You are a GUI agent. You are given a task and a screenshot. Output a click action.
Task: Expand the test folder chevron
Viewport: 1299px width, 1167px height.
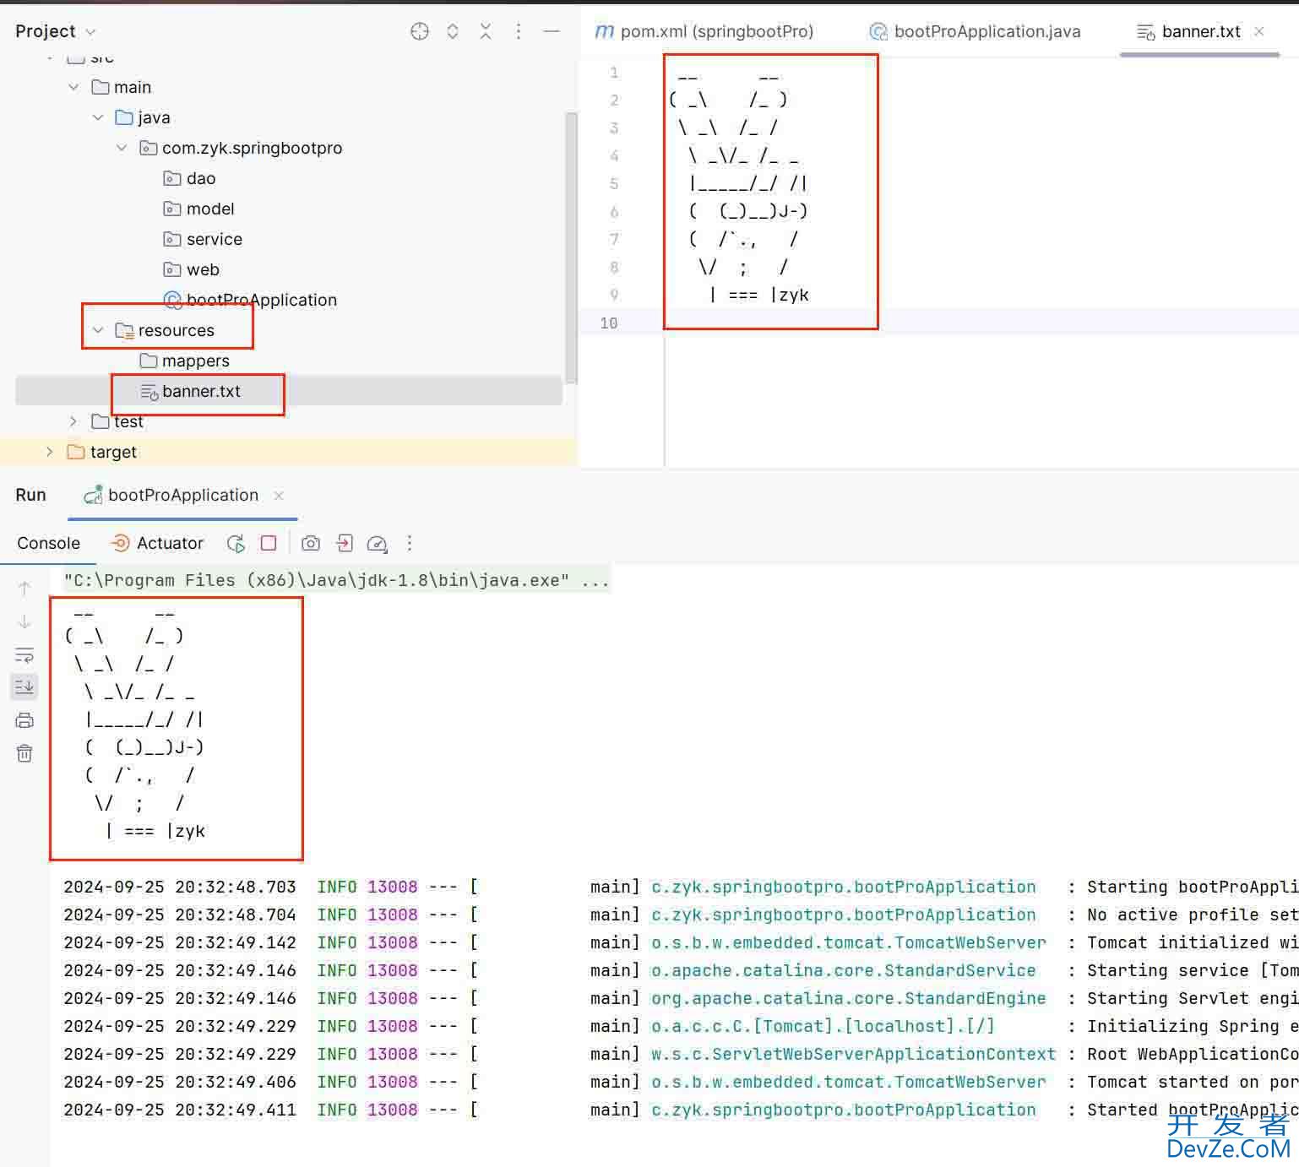pyautogui.click(x=73, y=421)
